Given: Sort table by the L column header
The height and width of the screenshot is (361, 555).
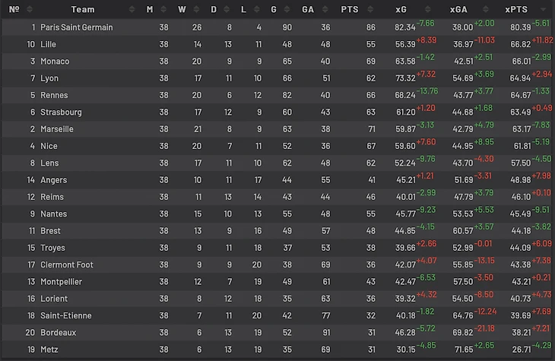Looking at the screenshot, I should [x=243, y=10].
